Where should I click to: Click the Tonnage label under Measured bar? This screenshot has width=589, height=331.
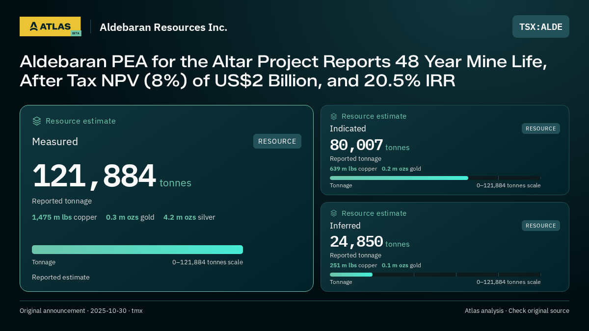44,262
